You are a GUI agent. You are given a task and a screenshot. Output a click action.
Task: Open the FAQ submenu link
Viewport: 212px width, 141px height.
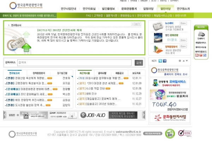pos(88,16)
